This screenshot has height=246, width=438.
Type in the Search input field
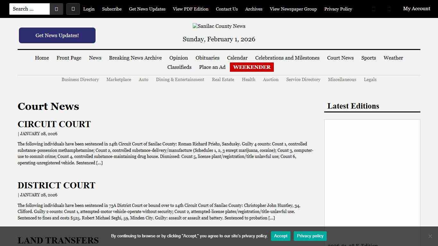click(29, 9)
